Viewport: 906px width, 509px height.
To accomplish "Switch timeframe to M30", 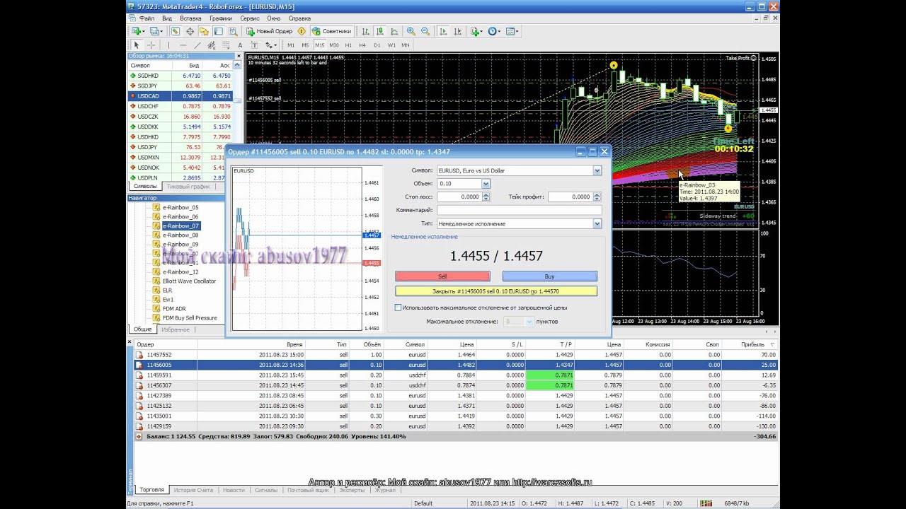I will 334,45.
